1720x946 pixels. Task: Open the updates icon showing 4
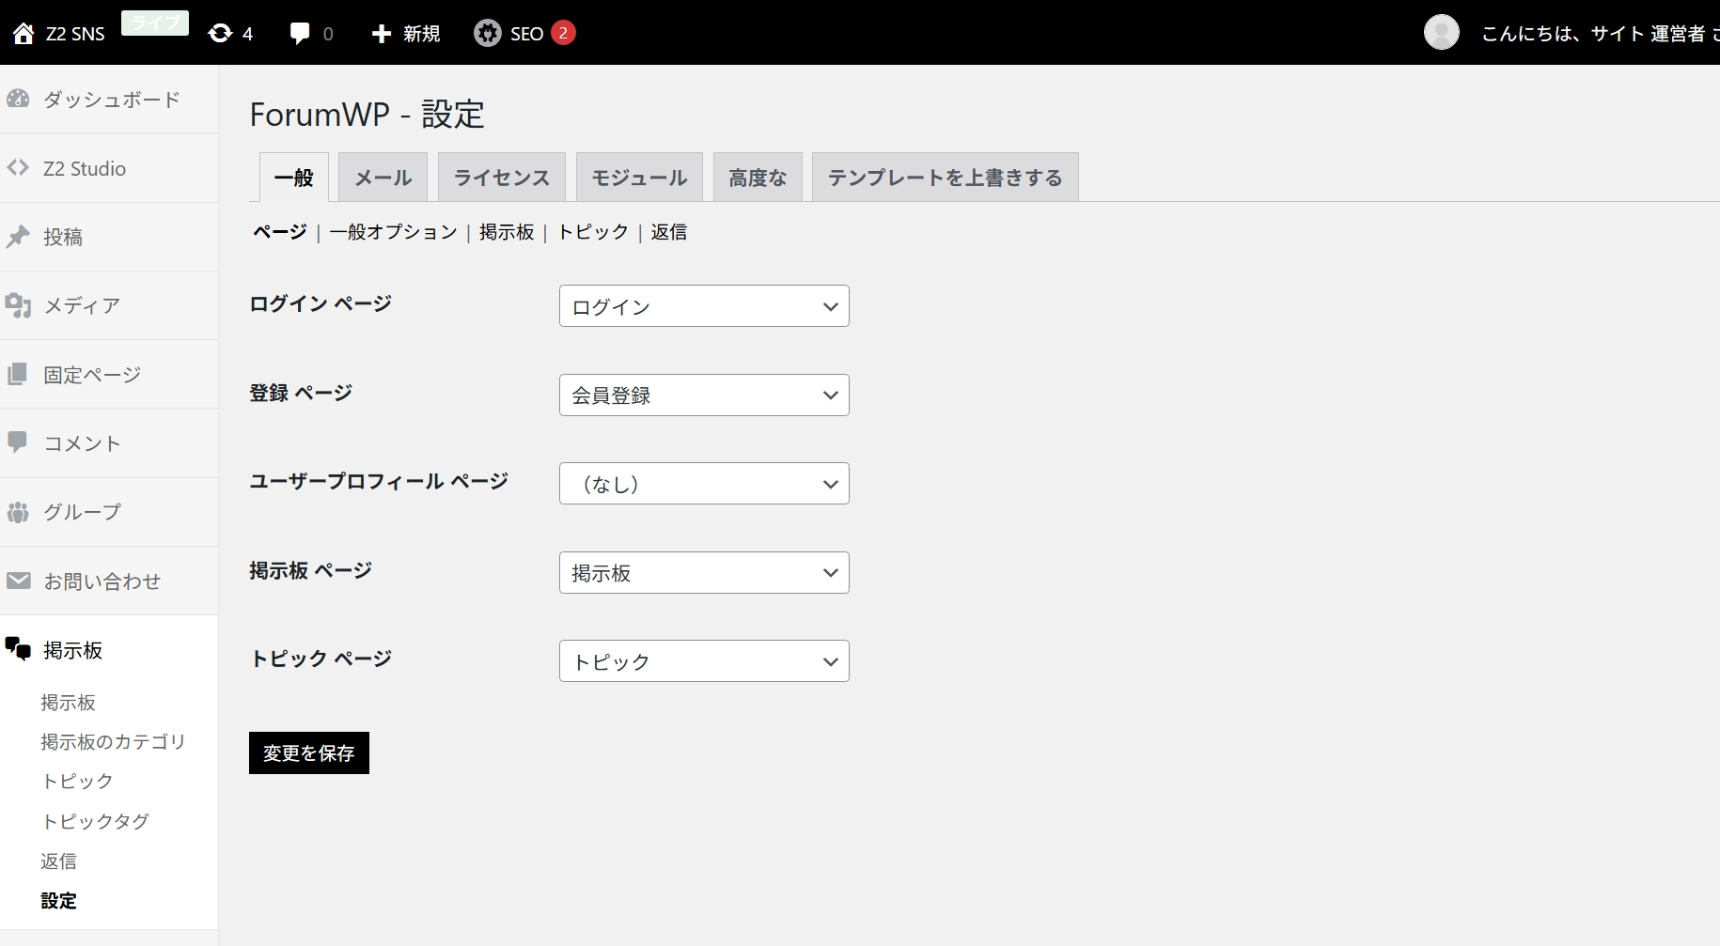pyautogui.click(x=220, y=34)
